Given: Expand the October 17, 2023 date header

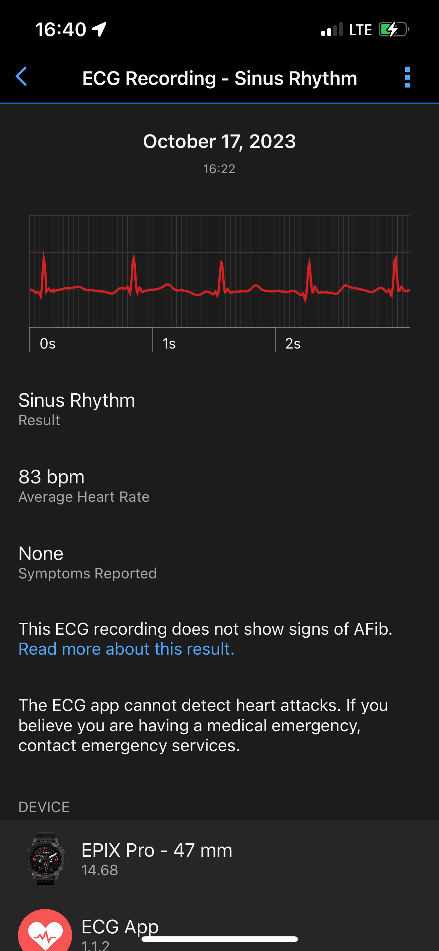Looking at the screenshot, I should (x=219, y=142).
